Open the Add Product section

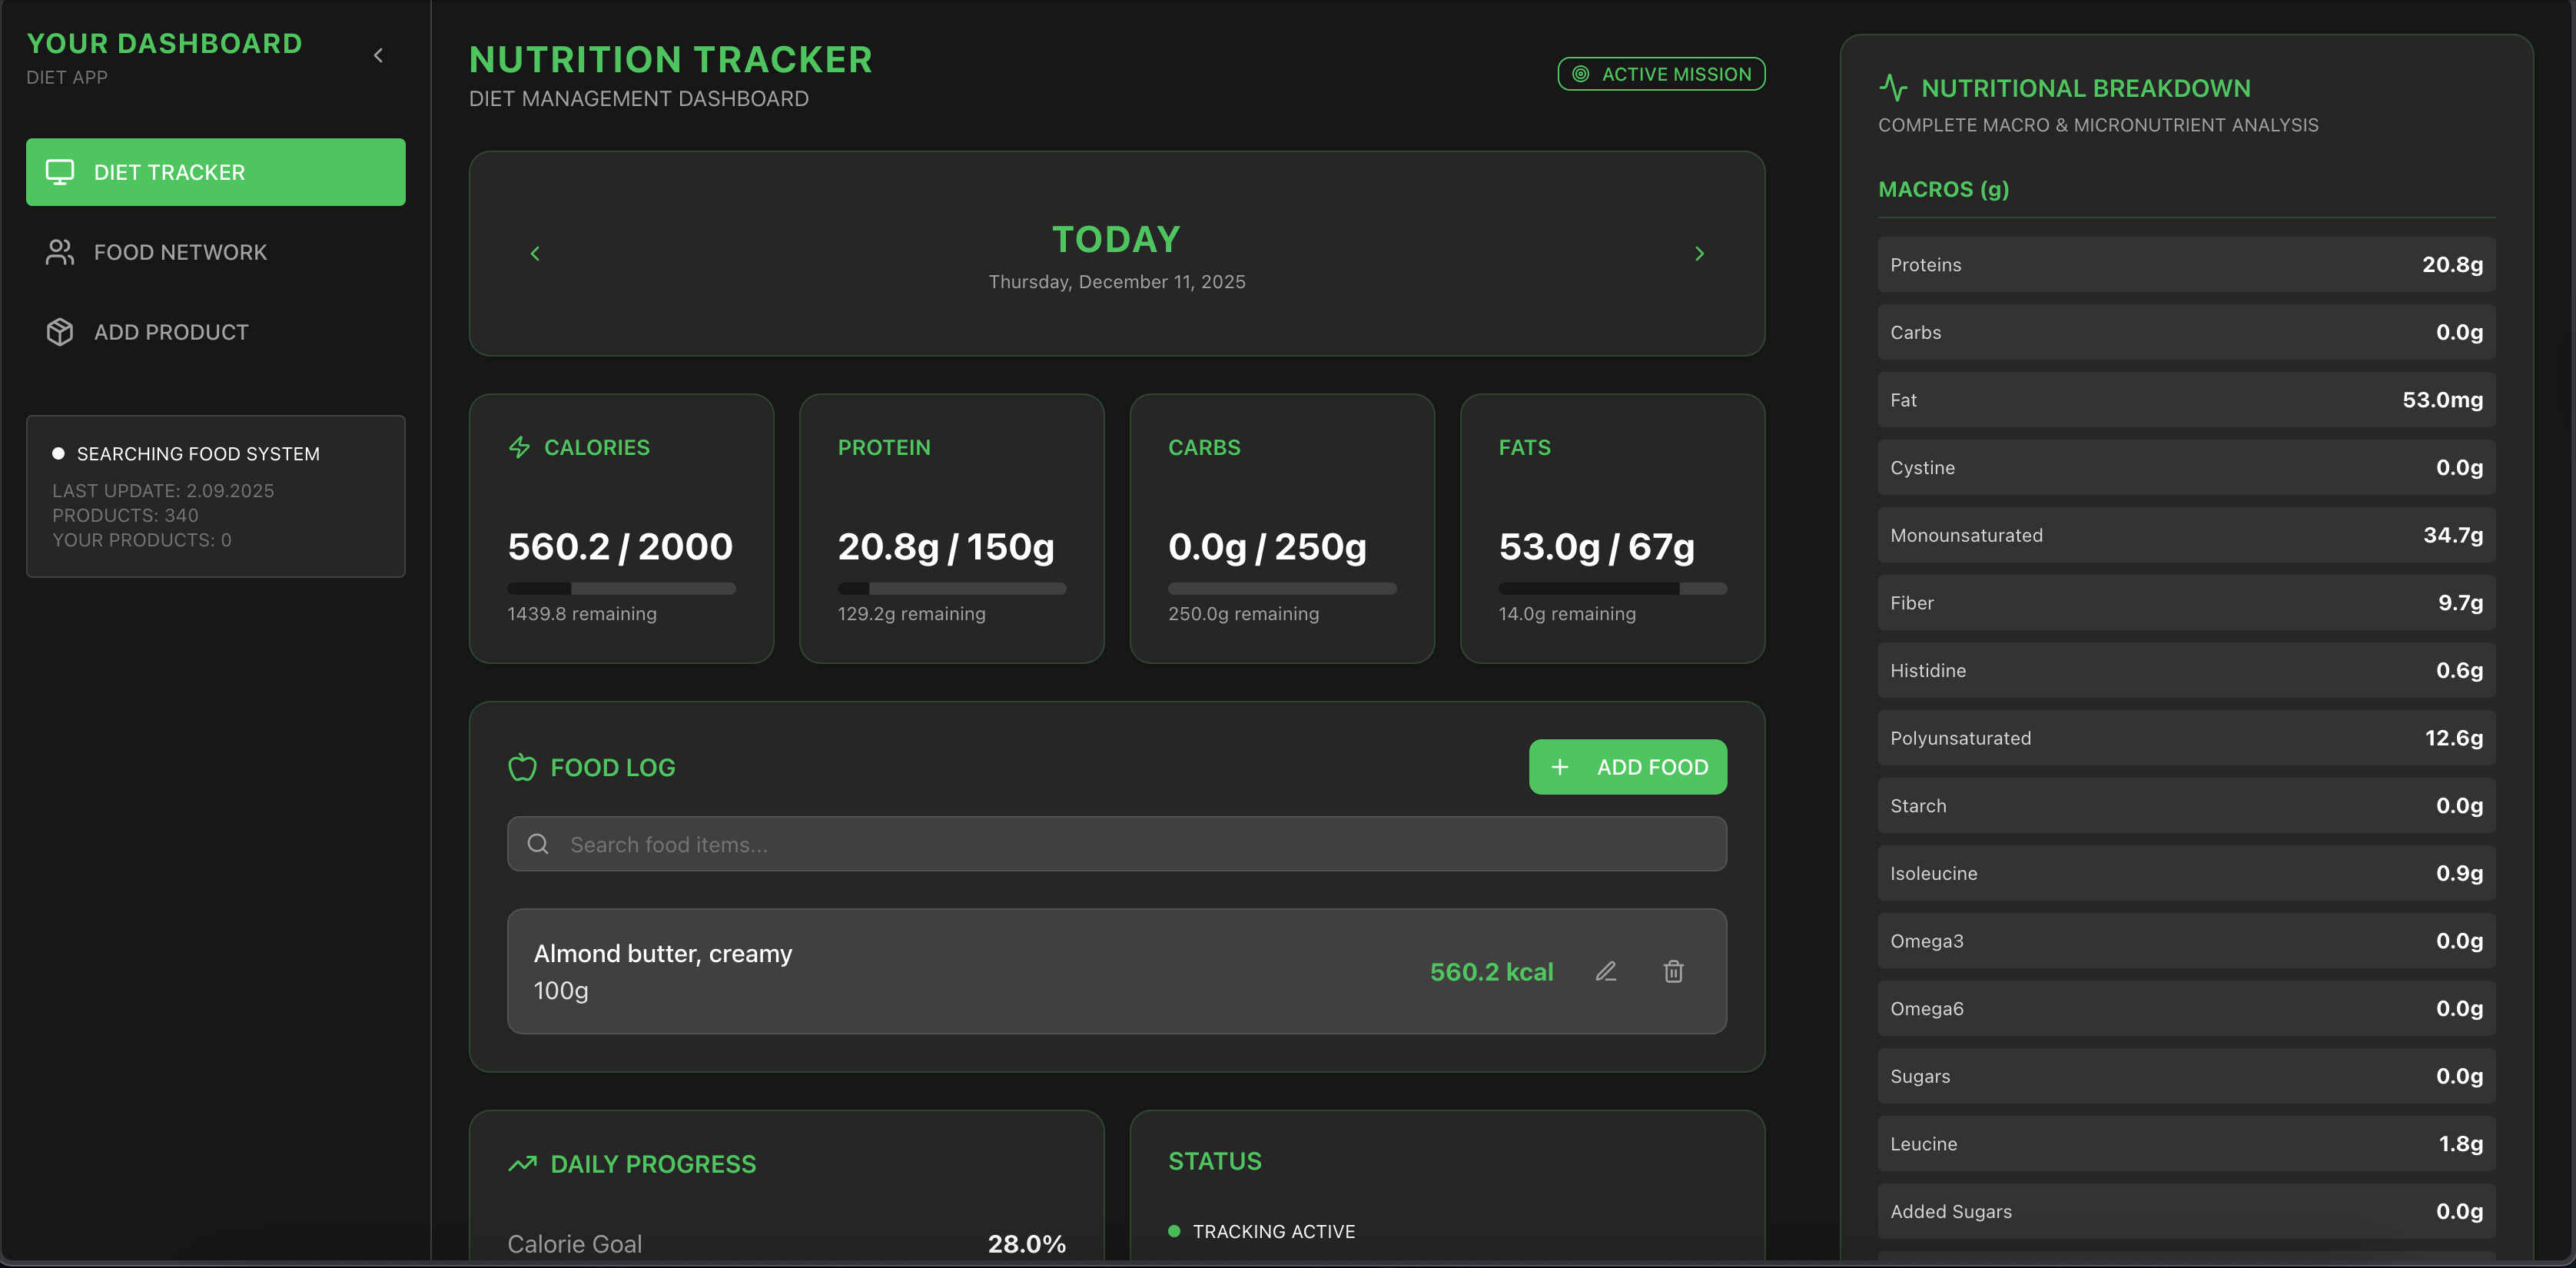[x=171, y=332]
